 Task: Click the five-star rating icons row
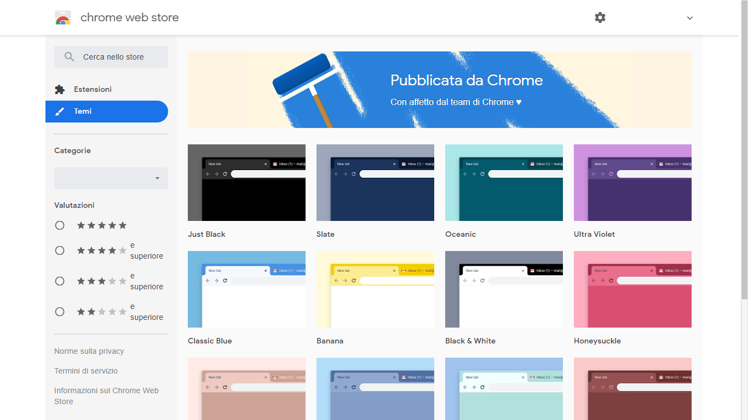(102, 225)
